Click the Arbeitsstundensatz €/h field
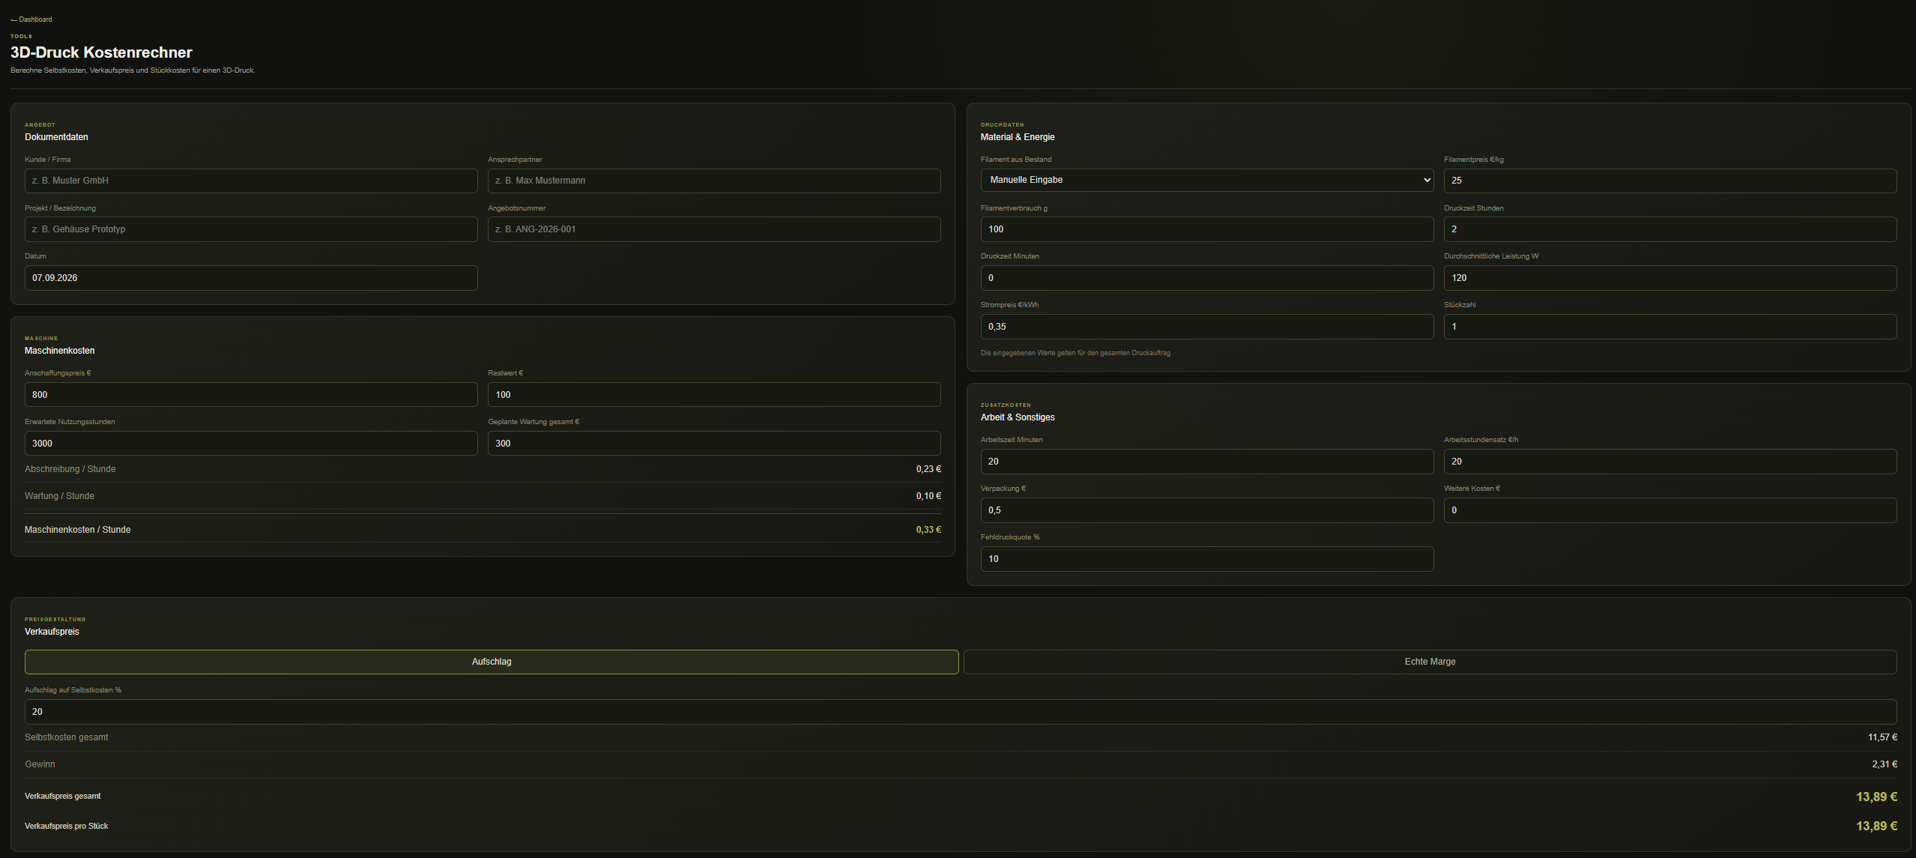 [1670, 462]
